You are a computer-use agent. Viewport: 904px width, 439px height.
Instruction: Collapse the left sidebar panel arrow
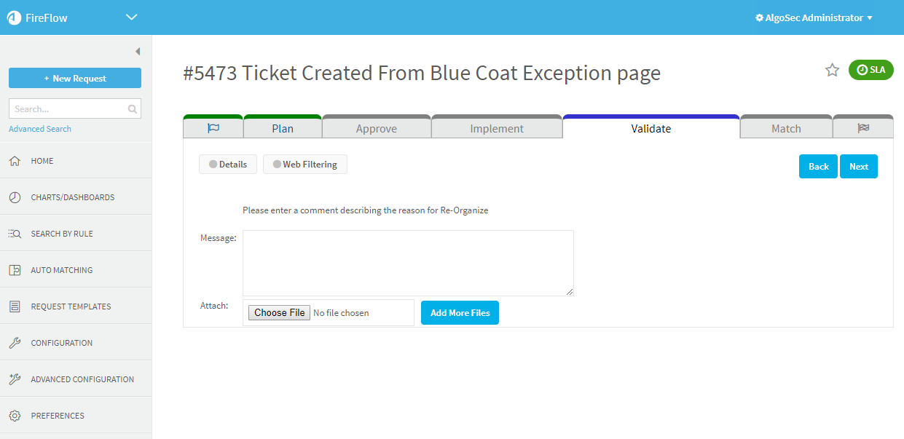[138, 52]
